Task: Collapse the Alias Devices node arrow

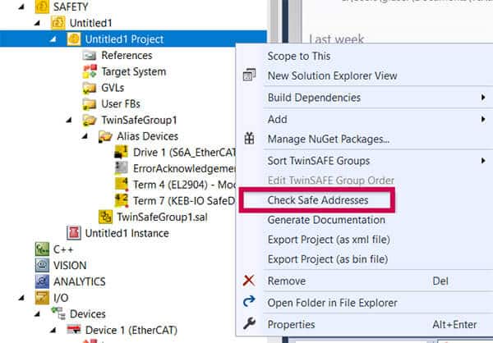Action: pyautogui.click(x=85, y=136)
